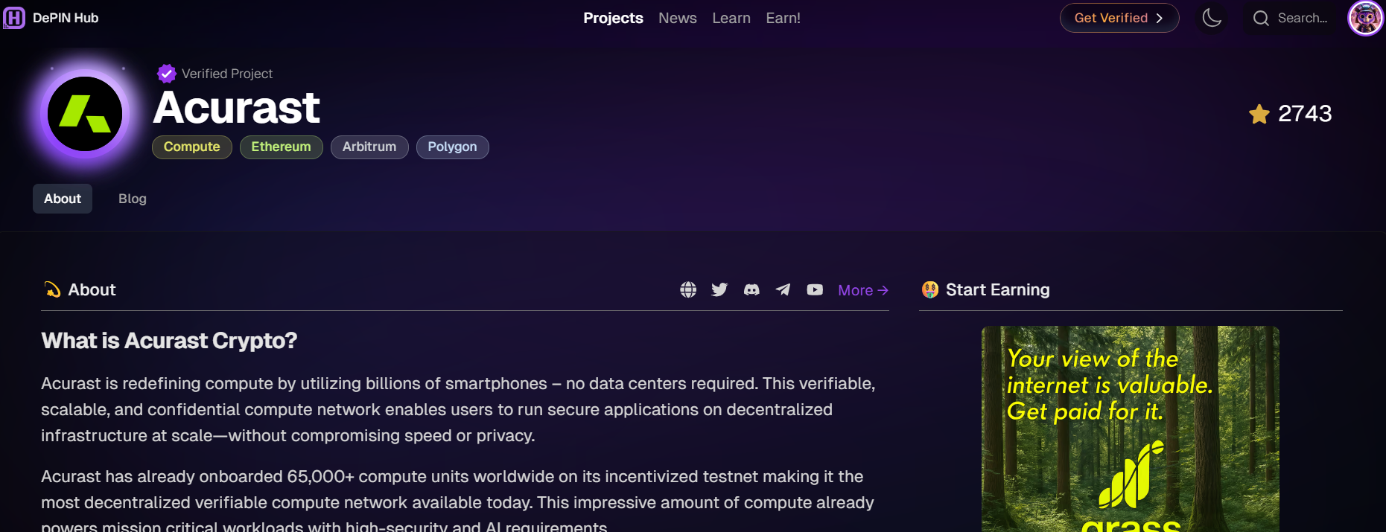
Task: Open the Acurast YouTube icon
Action: 815,289
